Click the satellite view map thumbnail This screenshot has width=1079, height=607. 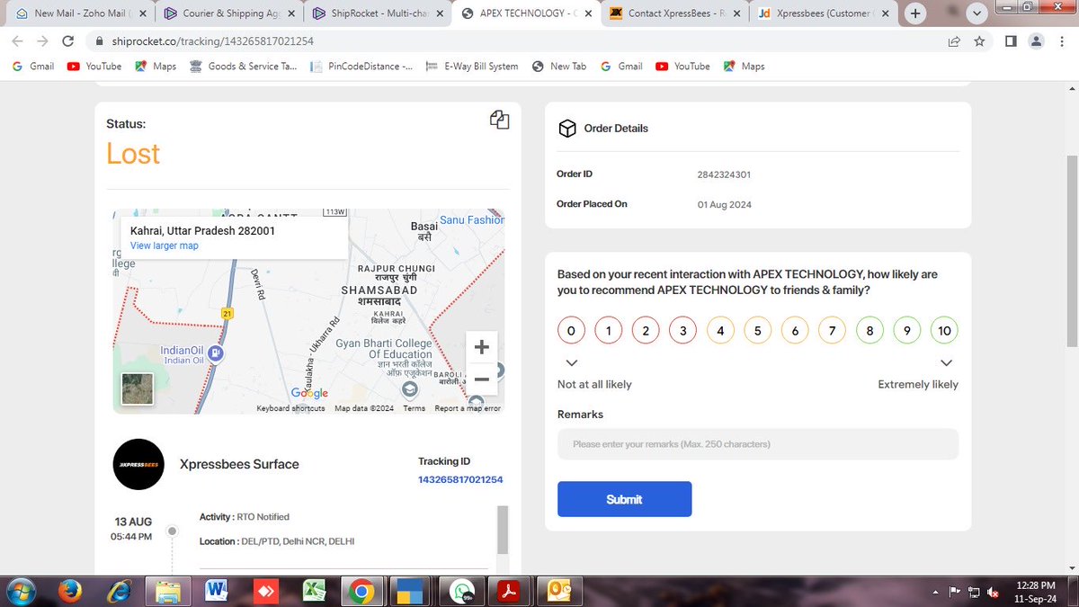(x=138, y=388)
